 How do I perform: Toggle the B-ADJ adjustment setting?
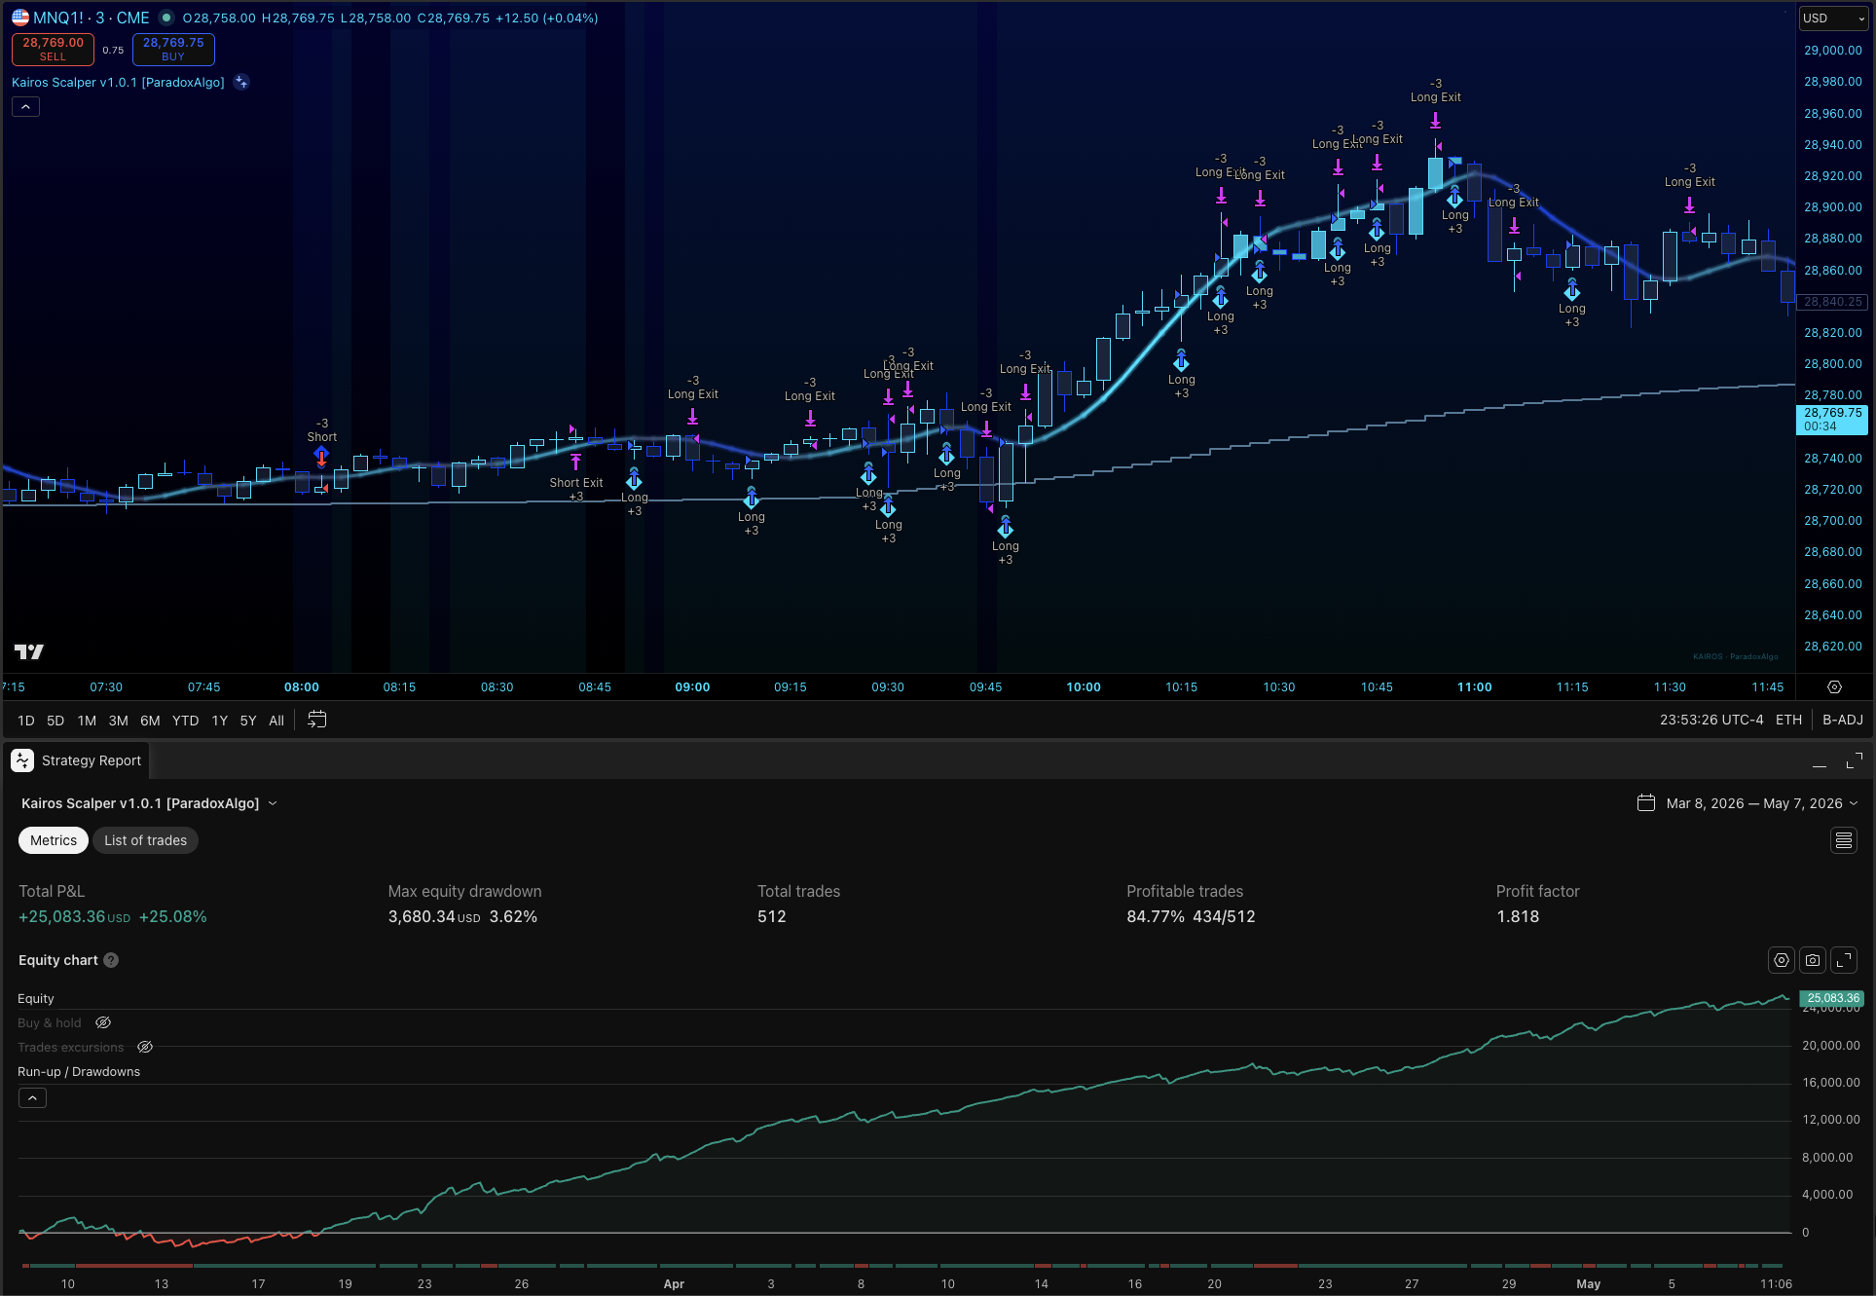point(1842,721)
